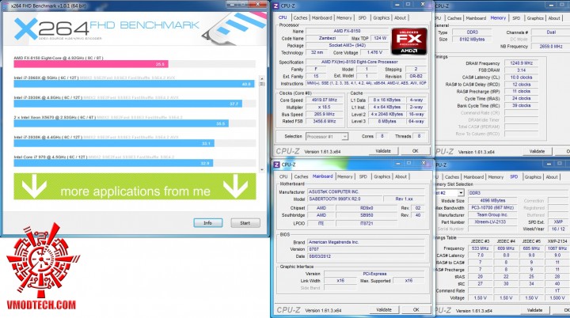The height and width of the screenshot is (318, 570).
Task: Open the CPU tab in top CPU-Z window
Action: click(x=283, y=17)
